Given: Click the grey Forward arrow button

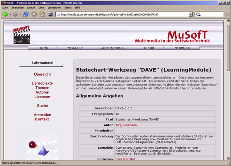Looking at the screenshot, I should coord(15,14).
